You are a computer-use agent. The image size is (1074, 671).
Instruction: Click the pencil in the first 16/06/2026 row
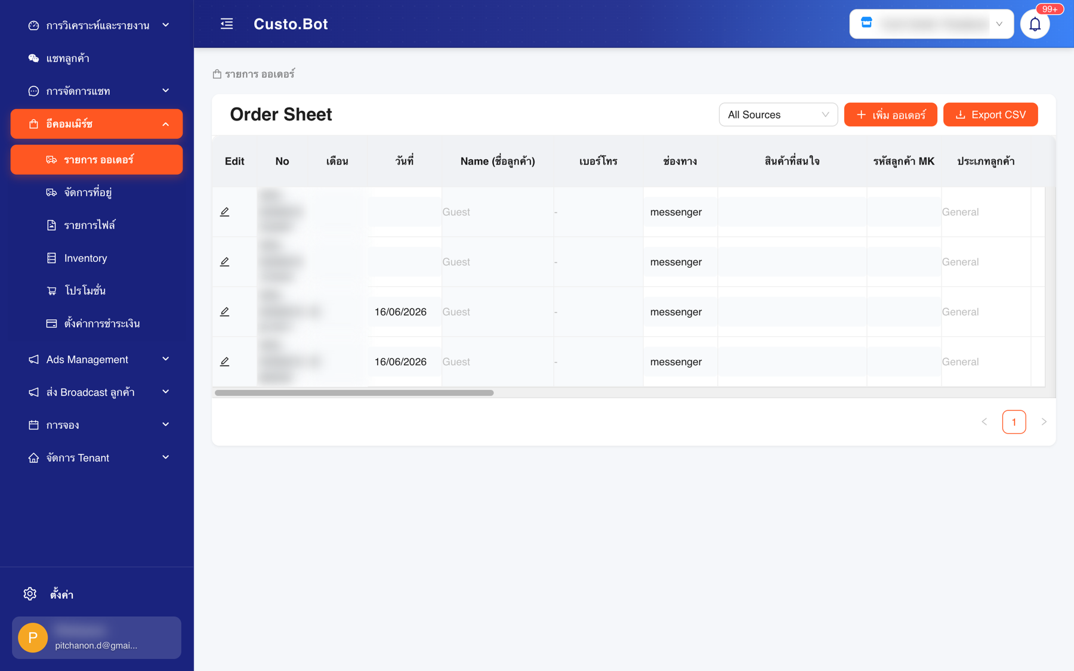click(224, 312)
